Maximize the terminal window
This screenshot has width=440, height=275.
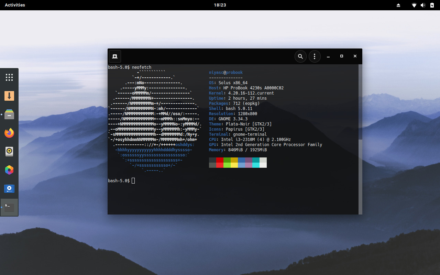coord(342,56)
